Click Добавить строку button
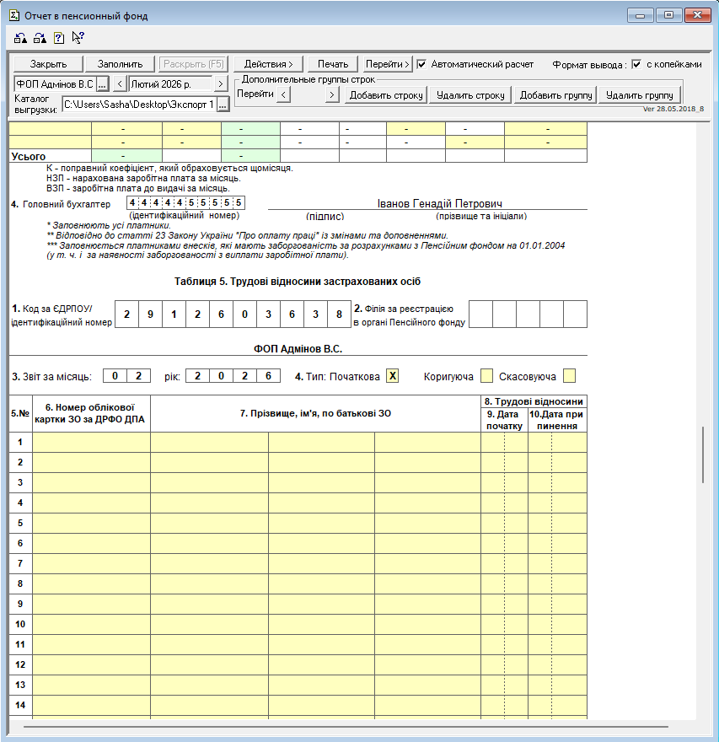Screen dimensions: 719x742 (385, 95)
